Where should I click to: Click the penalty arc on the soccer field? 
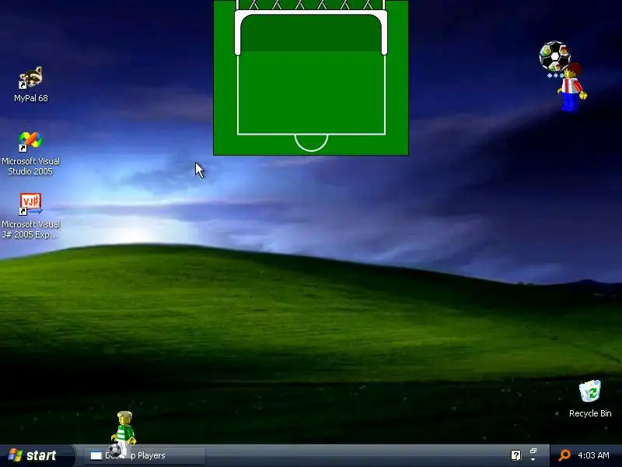[x=311, y=143]
